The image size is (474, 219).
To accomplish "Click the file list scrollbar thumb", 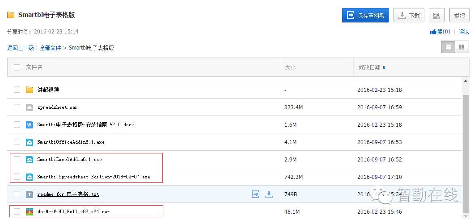I will (x=466, y=154).
